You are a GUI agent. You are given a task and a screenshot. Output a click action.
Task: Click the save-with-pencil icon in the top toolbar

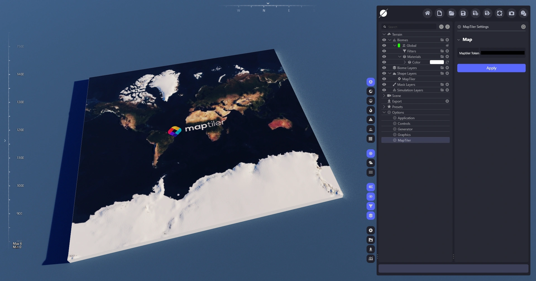pos(487,13)
